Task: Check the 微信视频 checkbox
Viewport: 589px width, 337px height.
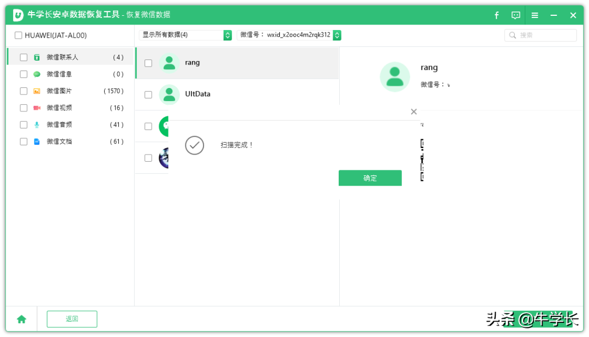Action: (23, 108)
